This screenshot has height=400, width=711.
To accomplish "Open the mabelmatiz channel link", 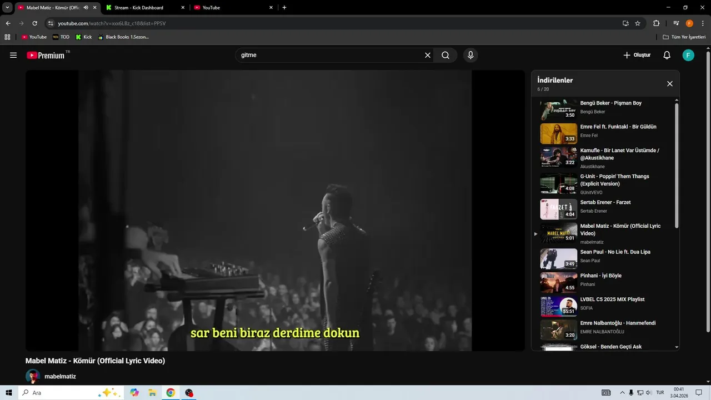I will (x=60, y=376).
